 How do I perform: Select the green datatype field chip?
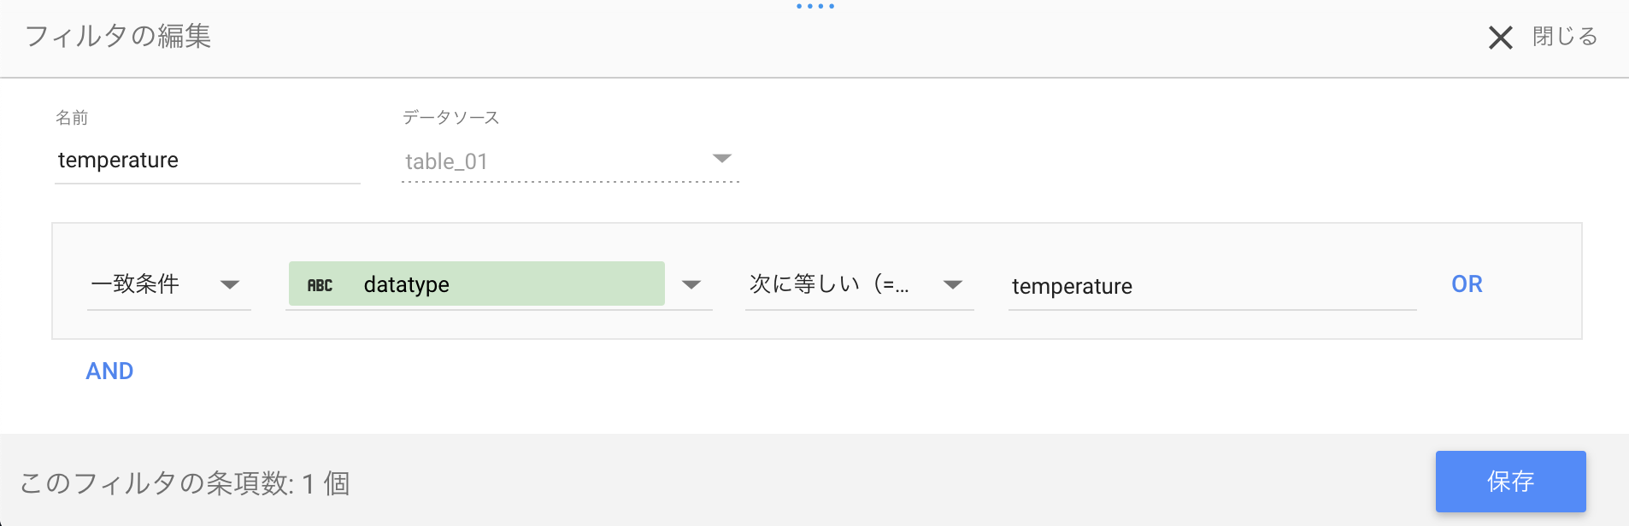coord(476,283)
